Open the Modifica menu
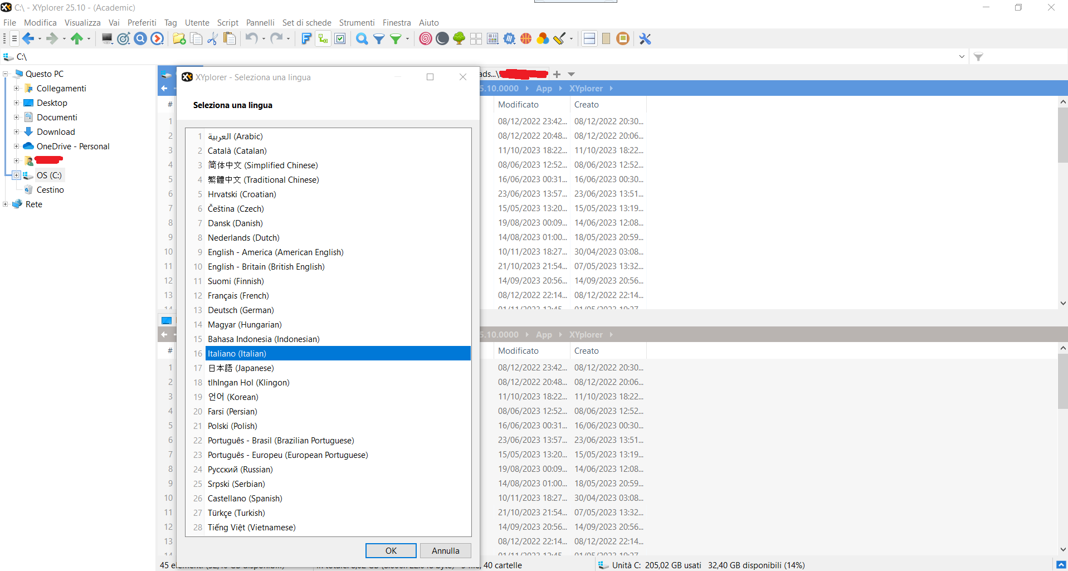The height and width of the screenshot is (571, 1068). pos(40,23)
